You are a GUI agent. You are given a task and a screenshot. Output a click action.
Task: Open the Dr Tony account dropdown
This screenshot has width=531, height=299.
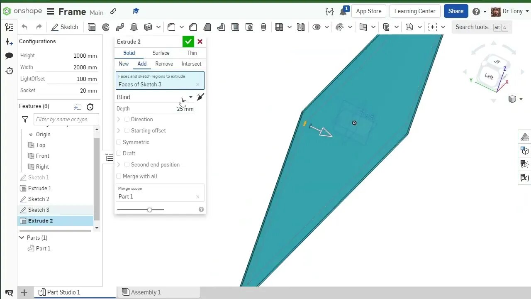pyautogui.click(x=510, y=12)
